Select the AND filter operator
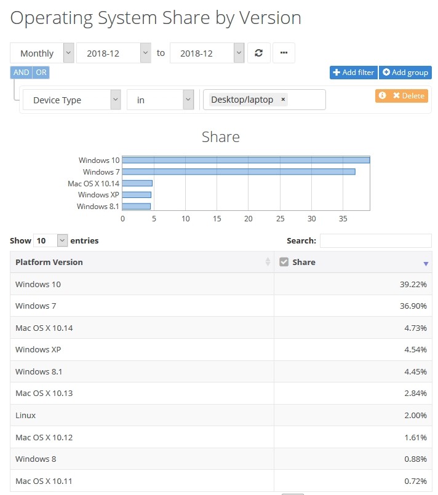Screen dimensions: 438x495 tap(21, 73)
